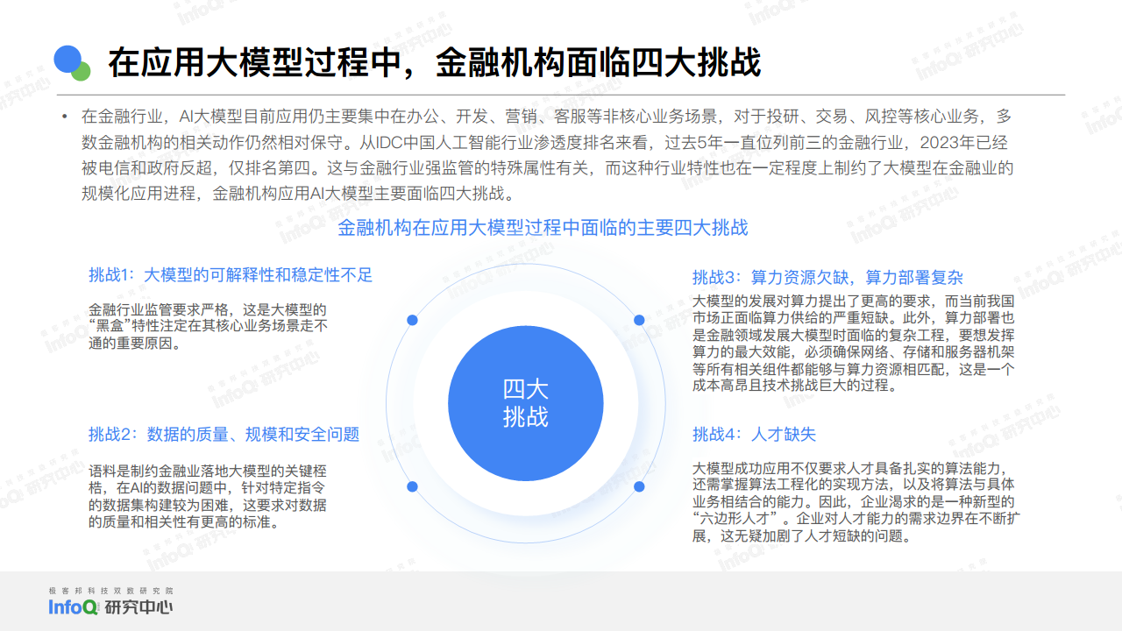This screenshot has height=631, width=1122.
Task: Click the intro line starting '在金融行业，AI大模型目前应用'
Action: [547, 116]
